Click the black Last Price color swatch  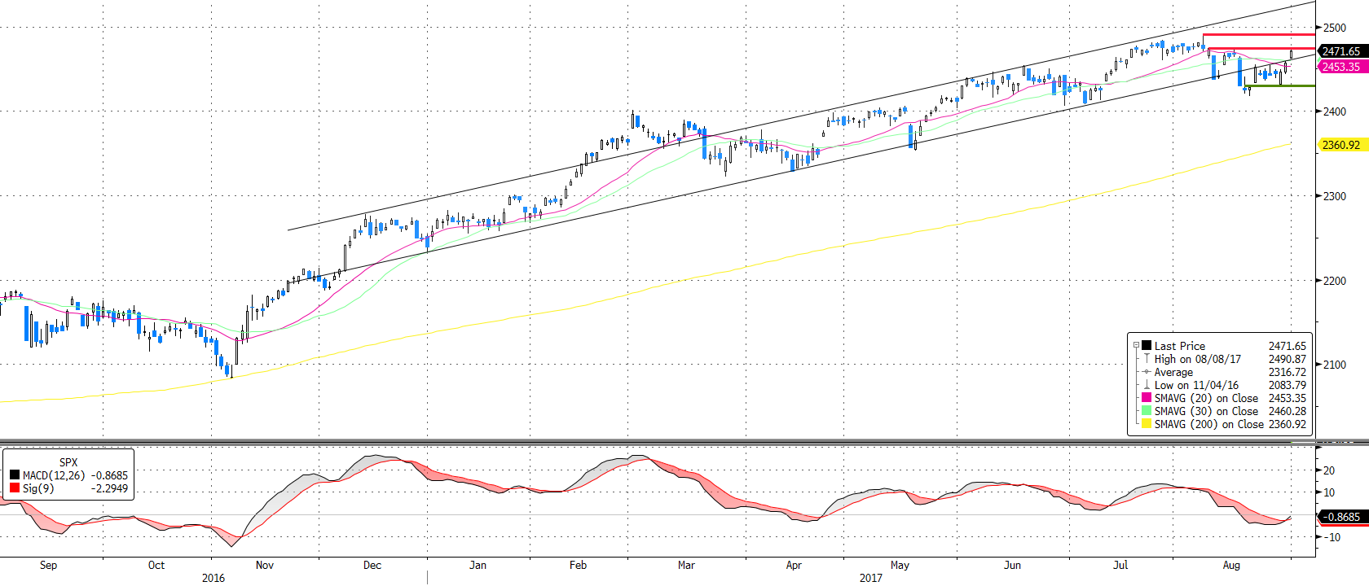(x=1147, y=345)
